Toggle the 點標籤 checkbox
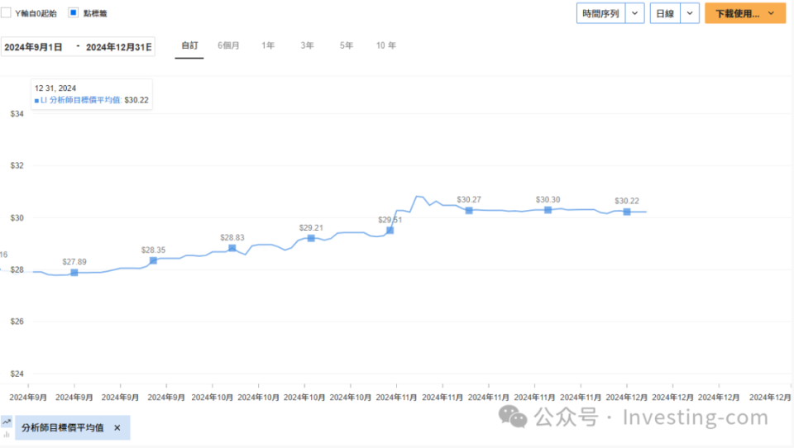This screenshot has height=448, width=794. point(74,12)
